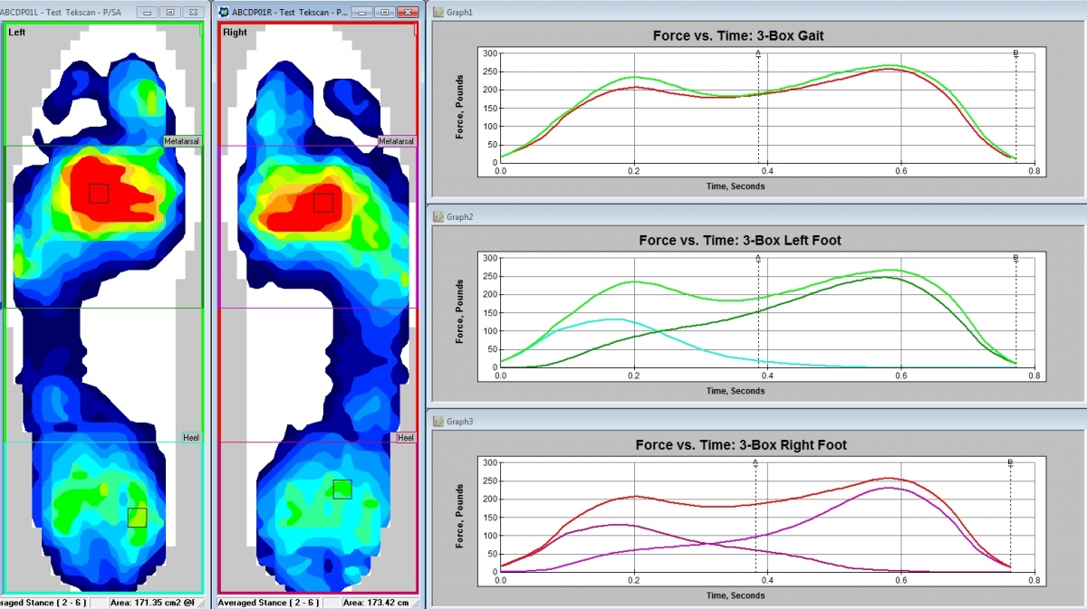Viewport: 1087px width, 609px height.
Task: Select marker B in the 3-Box Gait graph
Action: coord(1015,53)
